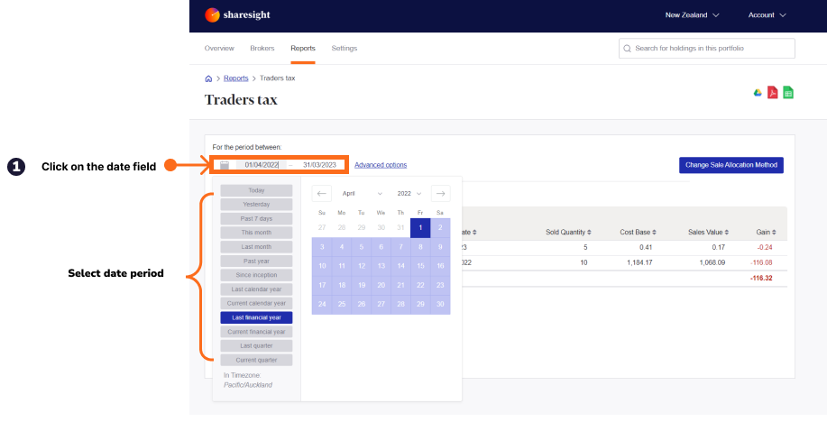Pick April 1 in the calendar
827x422 pixels.
click(420, 228)
